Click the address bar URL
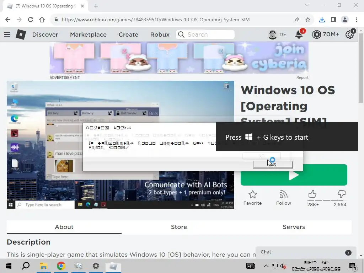 click(156, 20)
